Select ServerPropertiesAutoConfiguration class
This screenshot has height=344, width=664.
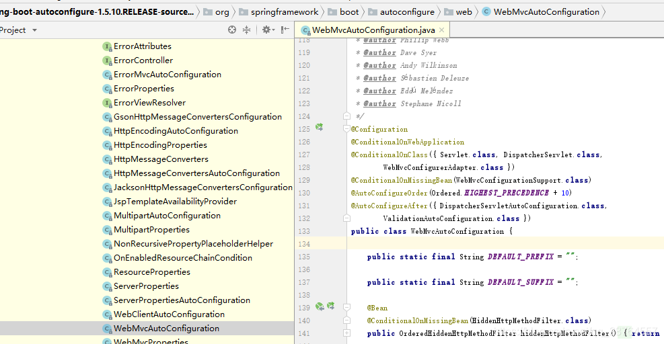182,300
